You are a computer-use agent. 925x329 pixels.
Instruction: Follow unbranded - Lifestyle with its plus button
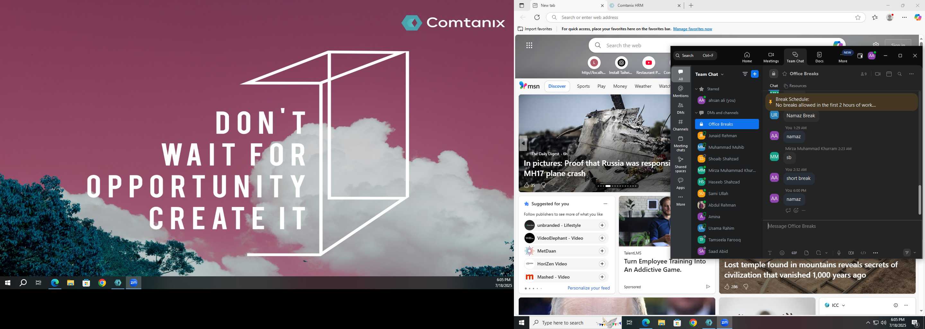[x=602, y=225]
